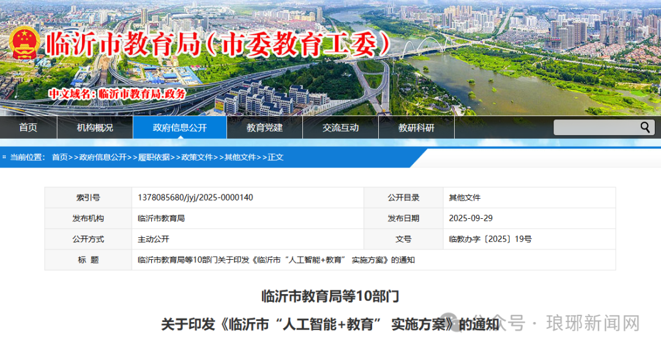Open the 首页 navigation tab
The height and width of the screenshot is (349, 661).
click(x=28, y=128)
